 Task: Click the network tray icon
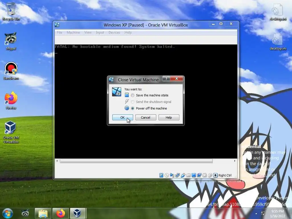[263, 213]
